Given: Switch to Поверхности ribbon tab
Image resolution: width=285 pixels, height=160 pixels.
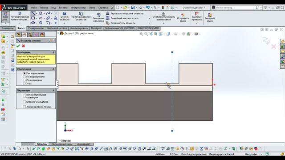Looking at the screenshot, I should tap(36, 28).
